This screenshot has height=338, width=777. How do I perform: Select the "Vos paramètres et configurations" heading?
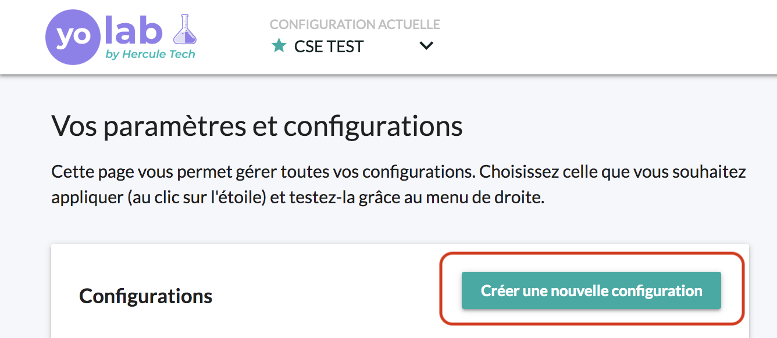[x=257, y=125]
